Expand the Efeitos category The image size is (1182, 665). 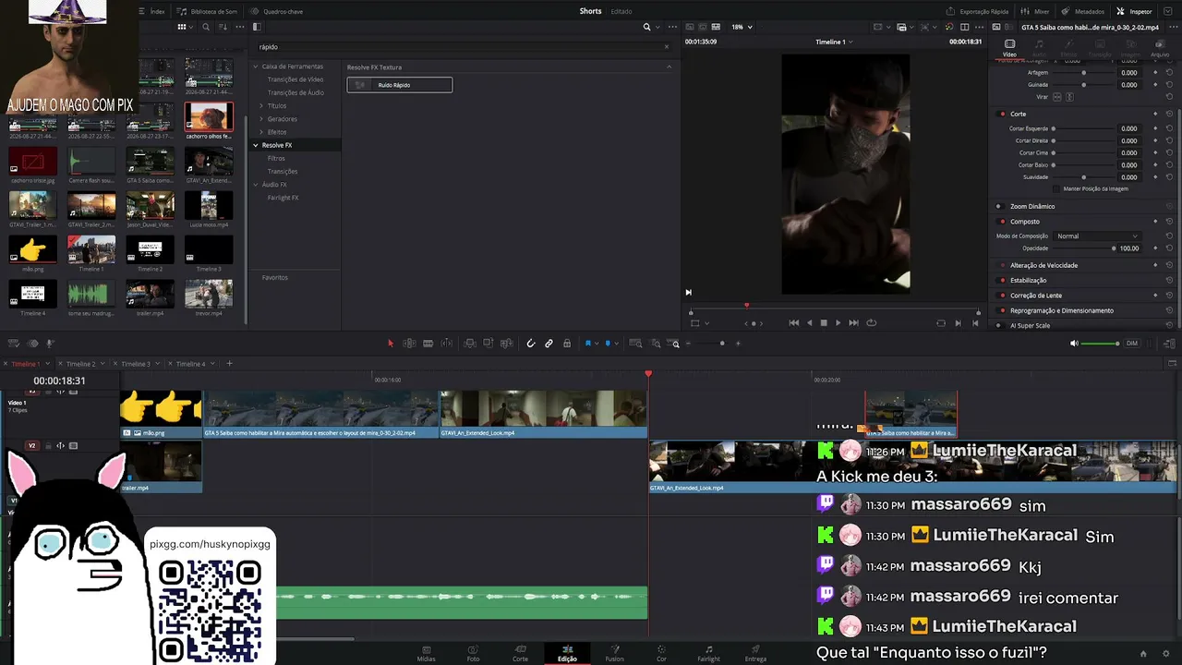click(261, 132)
